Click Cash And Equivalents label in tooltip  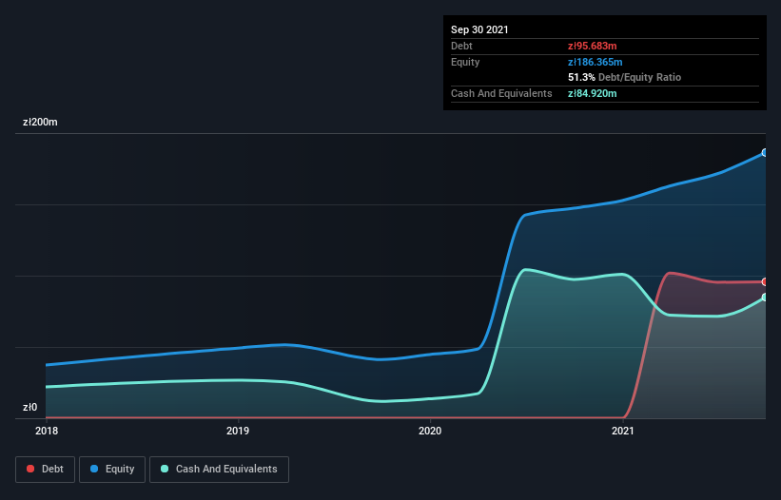point(501,93)
